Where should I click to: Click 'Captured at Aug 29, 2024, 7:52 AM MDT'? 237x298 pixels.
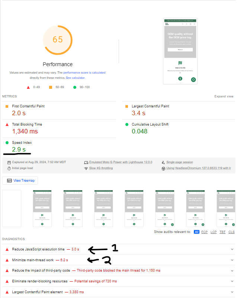click(x=39, y=162)
